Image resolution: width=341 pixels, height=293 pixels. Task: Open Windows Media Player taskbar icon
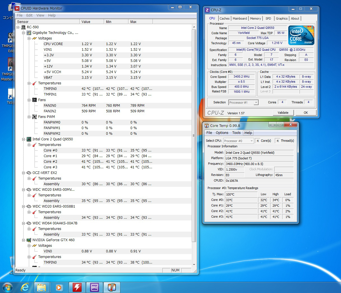[59, 287]
